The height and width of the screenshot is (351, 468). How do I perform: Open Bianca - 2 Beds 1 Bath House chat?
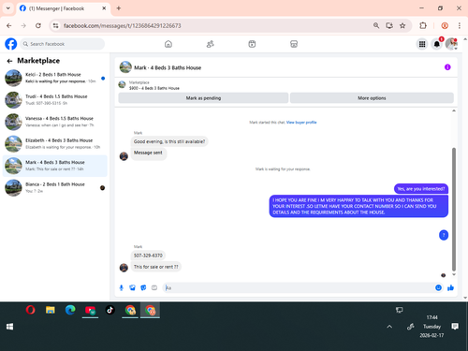(x=55, y=188)
